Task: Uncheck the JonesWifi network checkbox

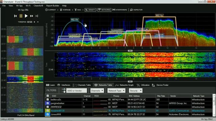Action: 48,114
